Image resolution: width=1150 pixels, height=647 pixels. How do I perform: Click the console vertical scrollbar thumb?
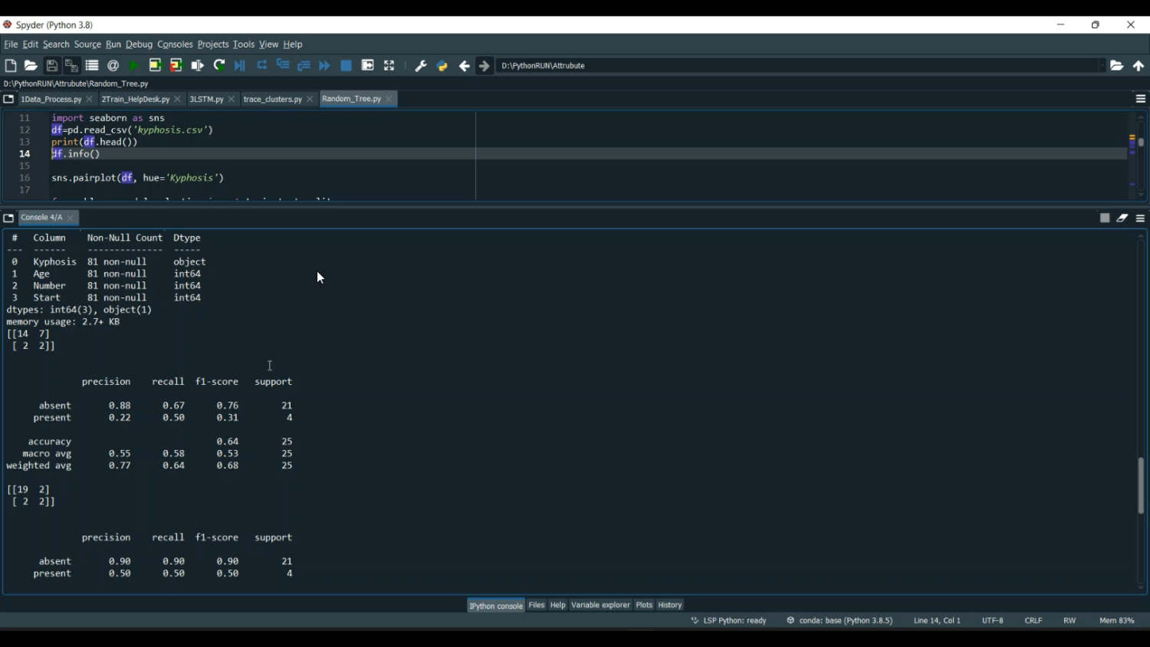pos(1141,485)
